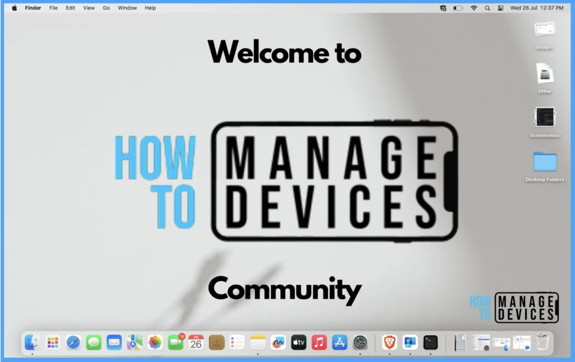
Task: Select the Images stack on desktop
Action: 545,35
